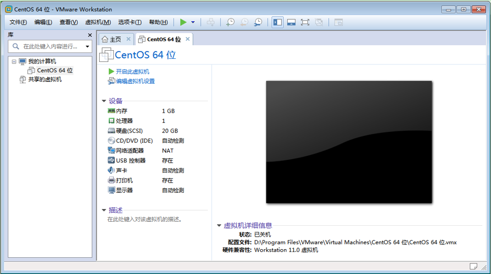Screen dimensions: 491x274
Task: Close the CentOS 64 位 tab
Action: [x=188, y=39]
